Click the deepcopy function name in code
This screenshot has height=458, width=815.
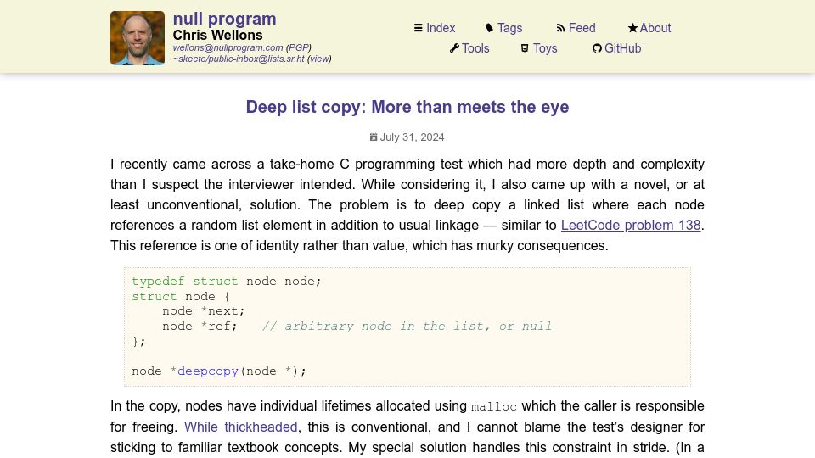pyautogui.click(x=208, y=371)
